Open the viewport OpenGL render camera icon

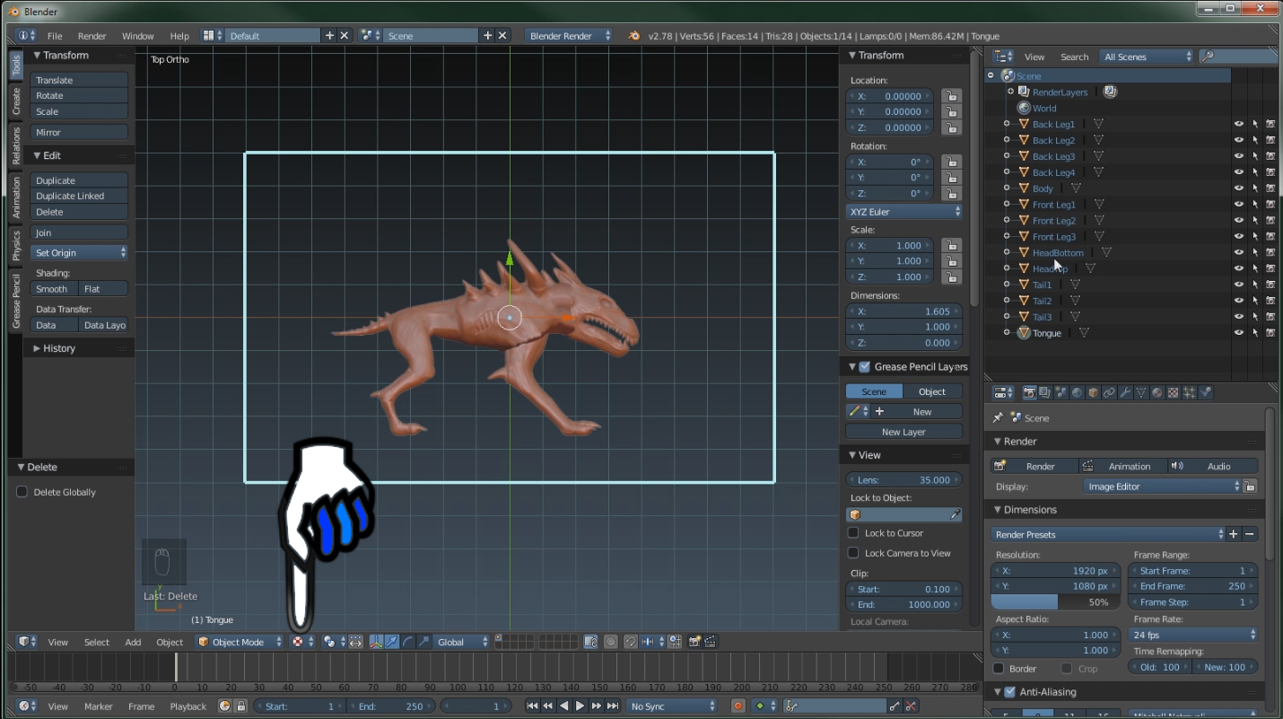coord(694,642)
